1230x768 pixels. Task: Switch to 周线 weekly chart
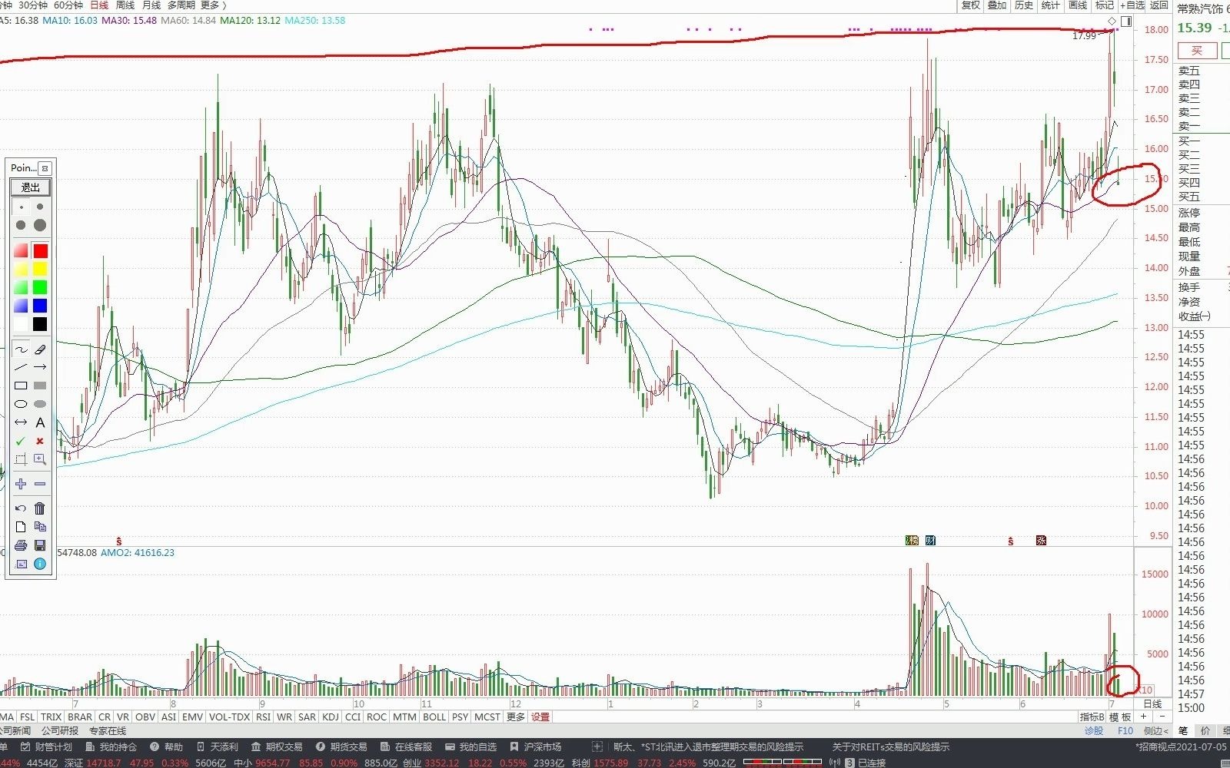pyautogui.click(x=125, y=5)
